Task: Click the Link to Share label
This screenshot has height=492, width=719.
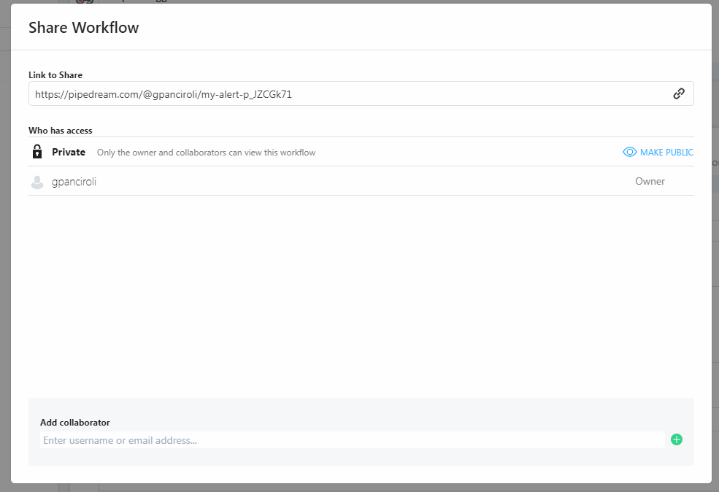Action: pyautogui.click(x=55, y=75)
